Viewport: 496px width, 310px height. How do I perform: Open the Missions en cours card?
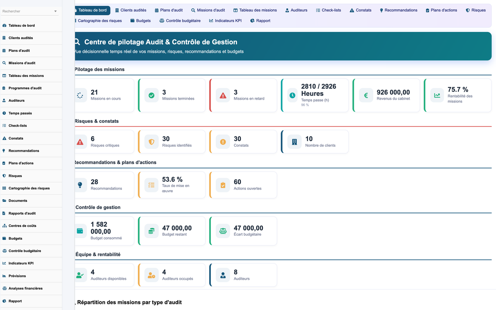104,95
